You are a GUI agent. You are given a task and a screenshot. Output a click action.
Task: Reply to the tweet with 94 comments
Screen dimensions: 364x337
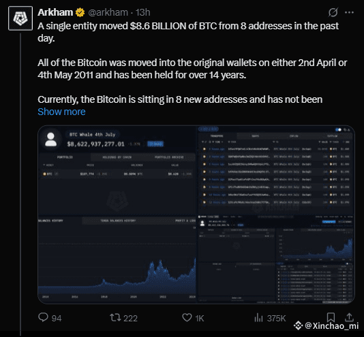point(50,318)
